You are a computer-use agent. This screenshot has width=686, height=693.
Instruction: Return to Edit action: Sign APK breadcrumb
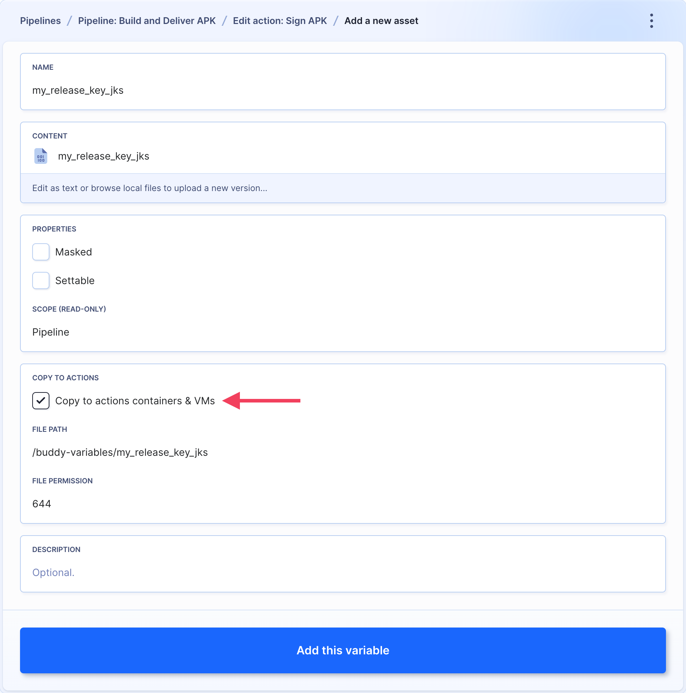pos(280,21)
